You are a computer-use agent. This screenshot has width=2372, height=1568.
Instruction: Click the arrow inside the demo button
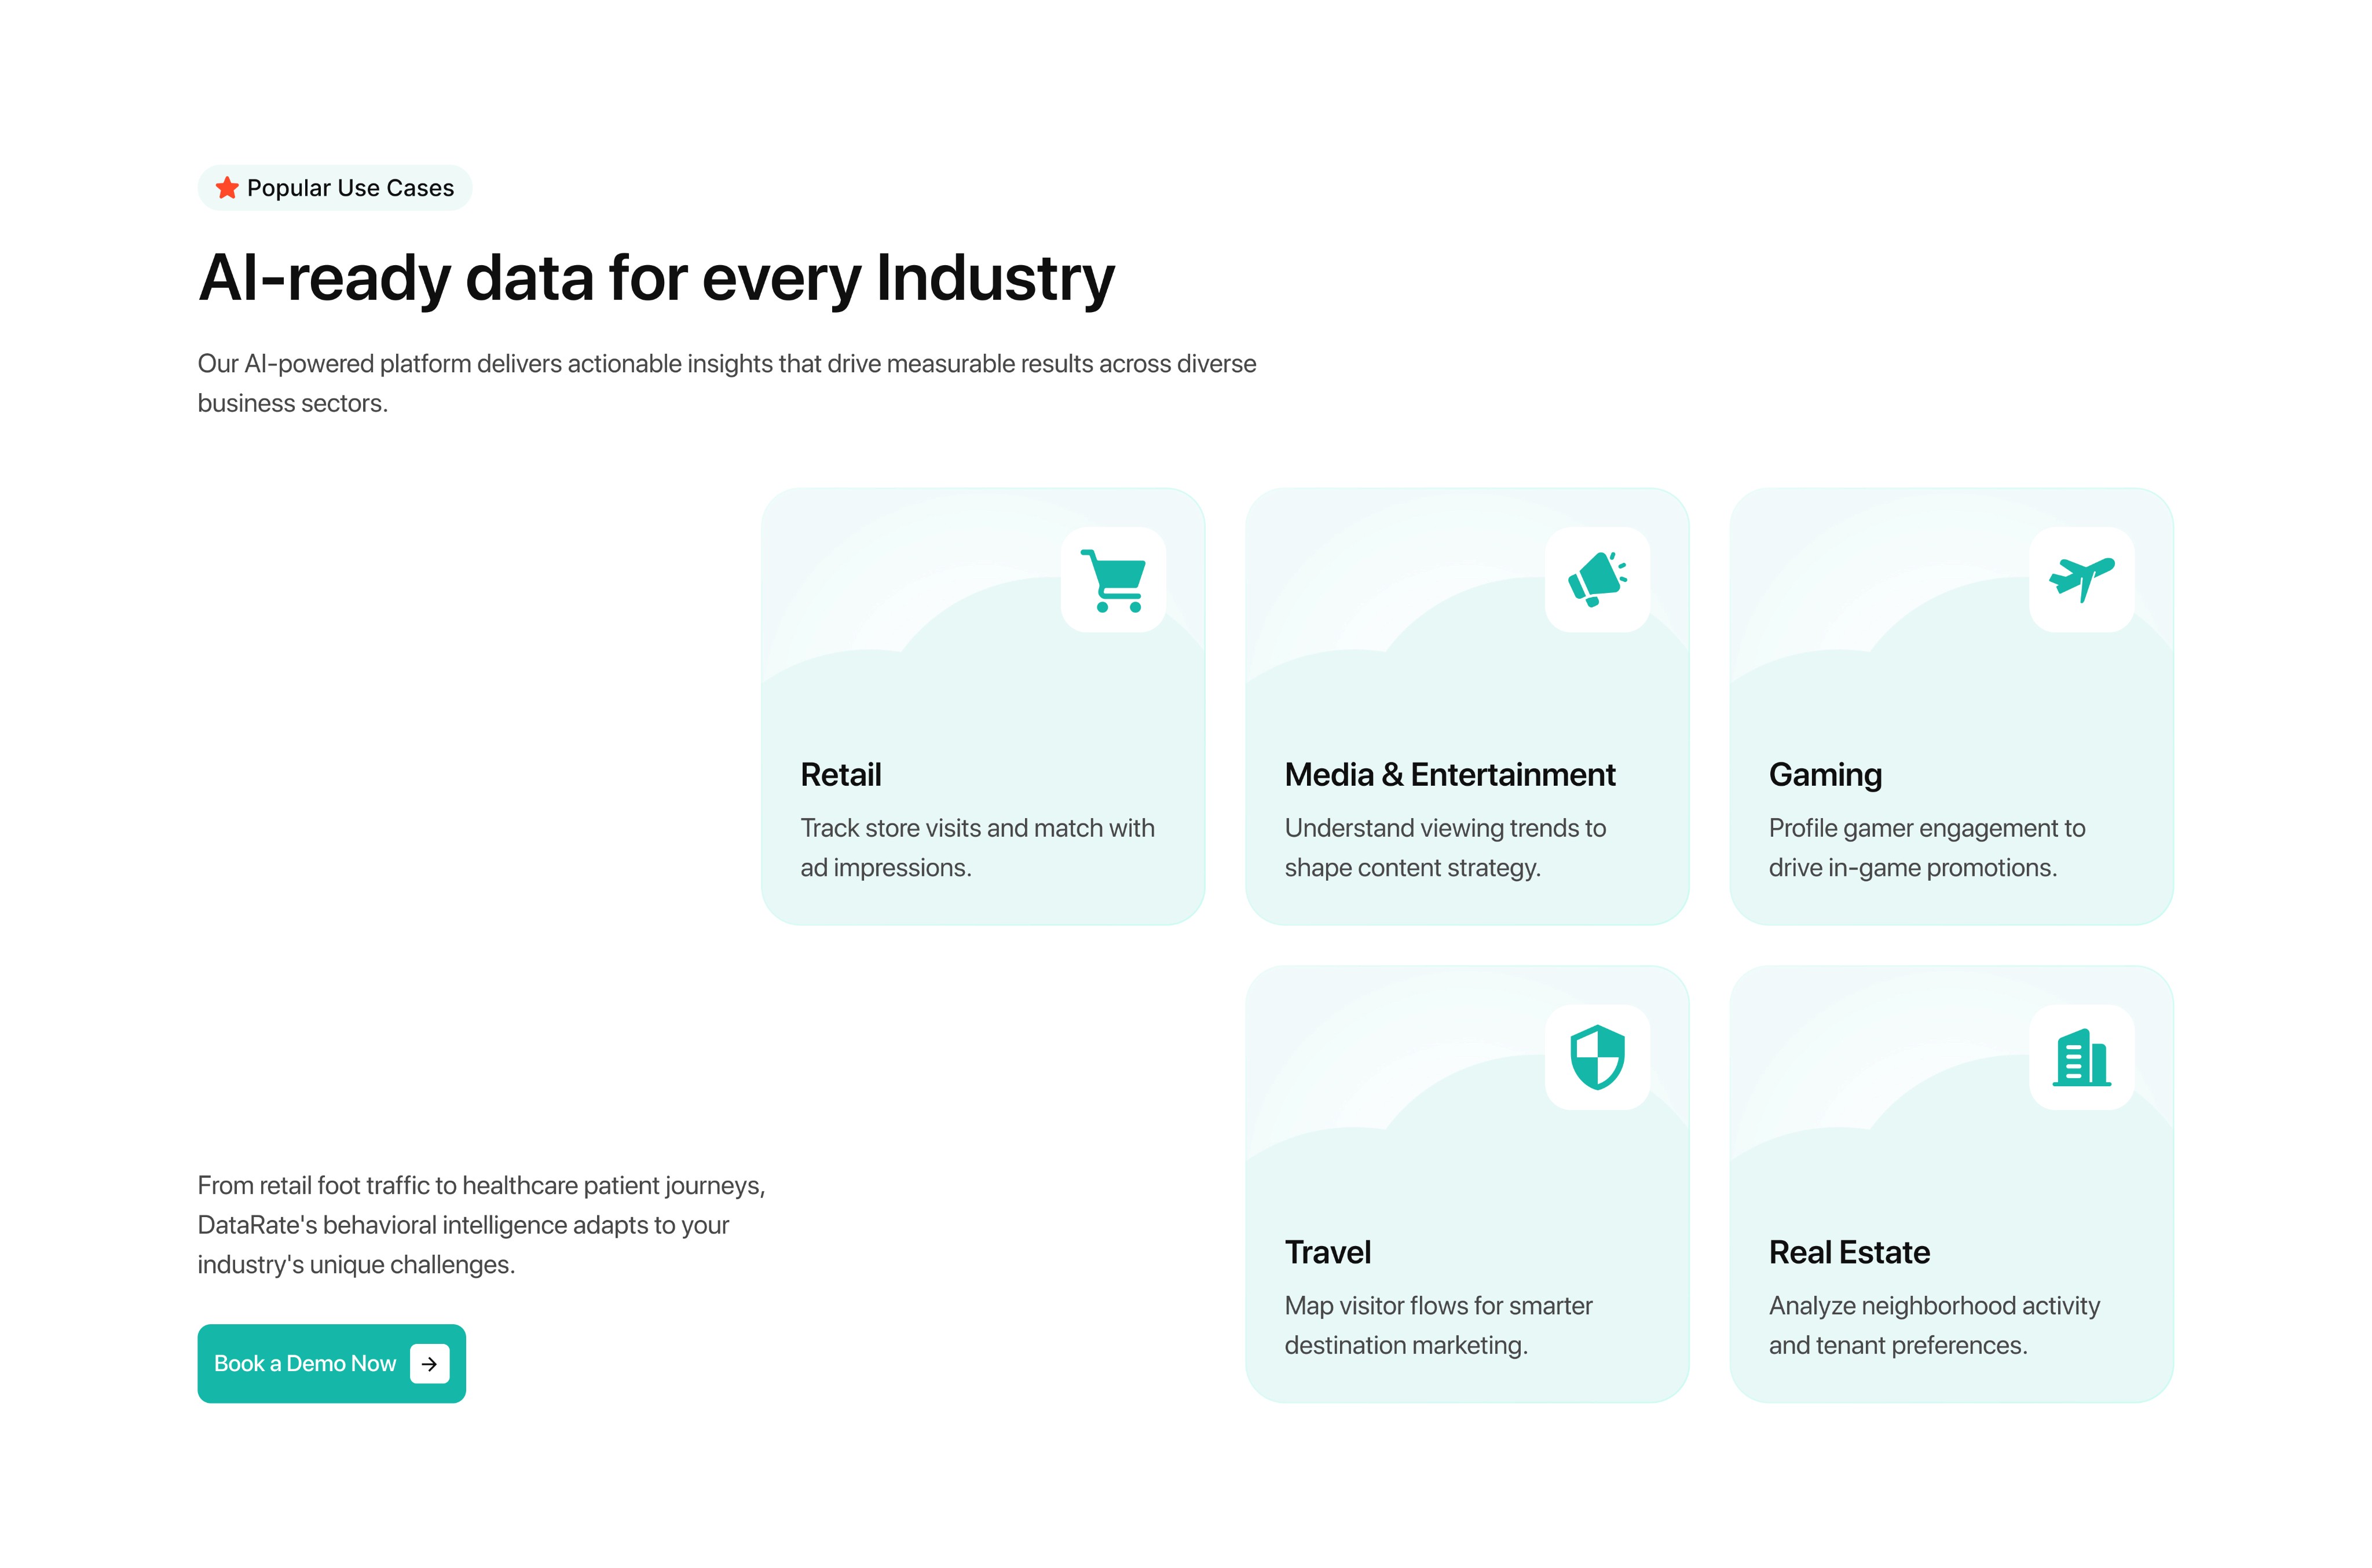click(429, 1363)
